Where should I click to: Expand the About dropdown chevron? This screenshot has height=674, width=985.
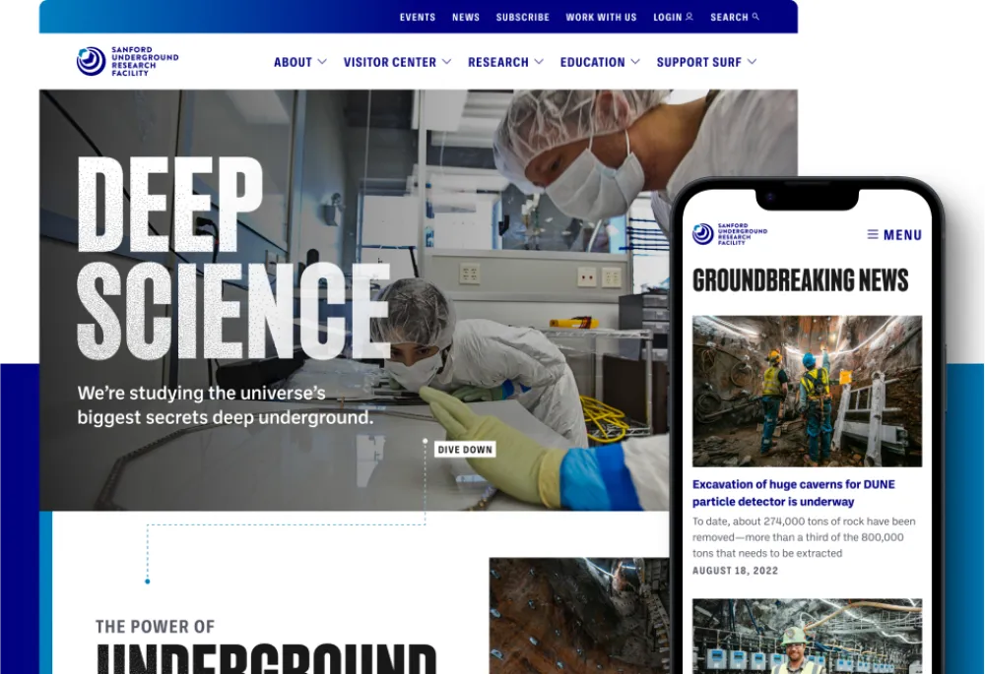[x=322, y=62]
